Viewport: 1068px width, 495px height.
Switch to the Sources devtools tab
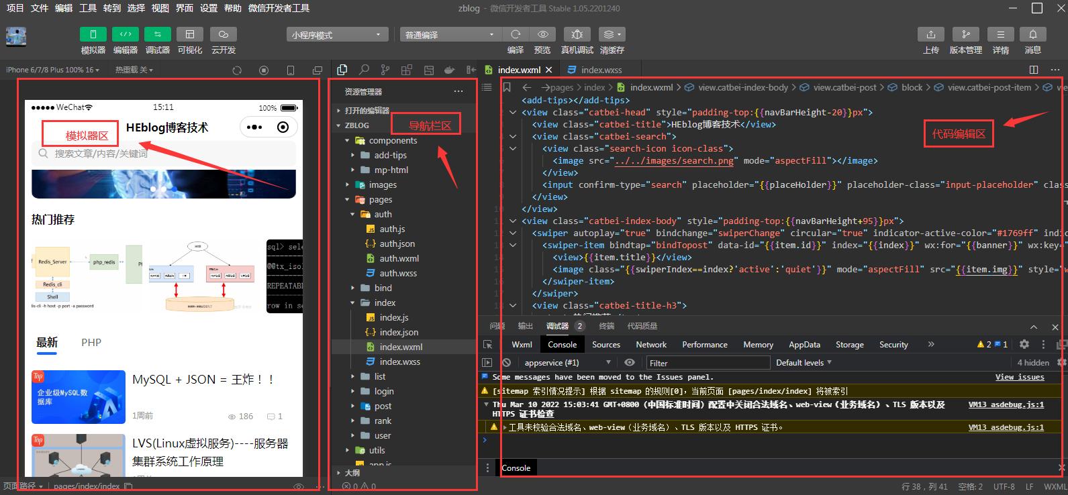pyautogui.click(x=606, y=345)
